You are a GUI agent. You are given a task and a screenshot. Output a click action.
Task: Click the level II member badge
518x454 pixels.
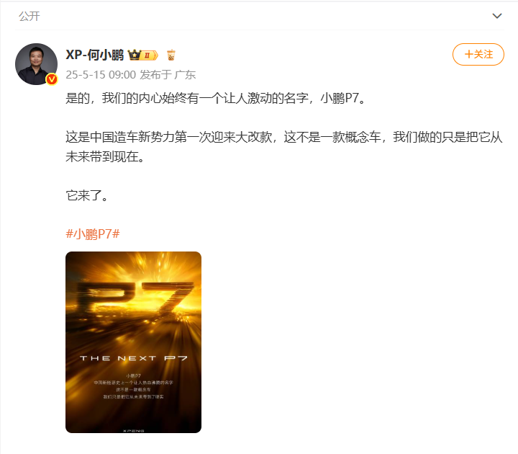(x=150, y=55)
